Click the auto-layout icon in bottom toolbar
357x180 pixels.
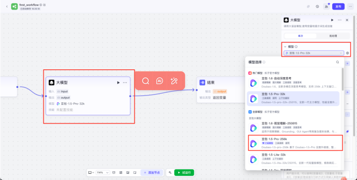pyautogui.click(x=121, y=173)
